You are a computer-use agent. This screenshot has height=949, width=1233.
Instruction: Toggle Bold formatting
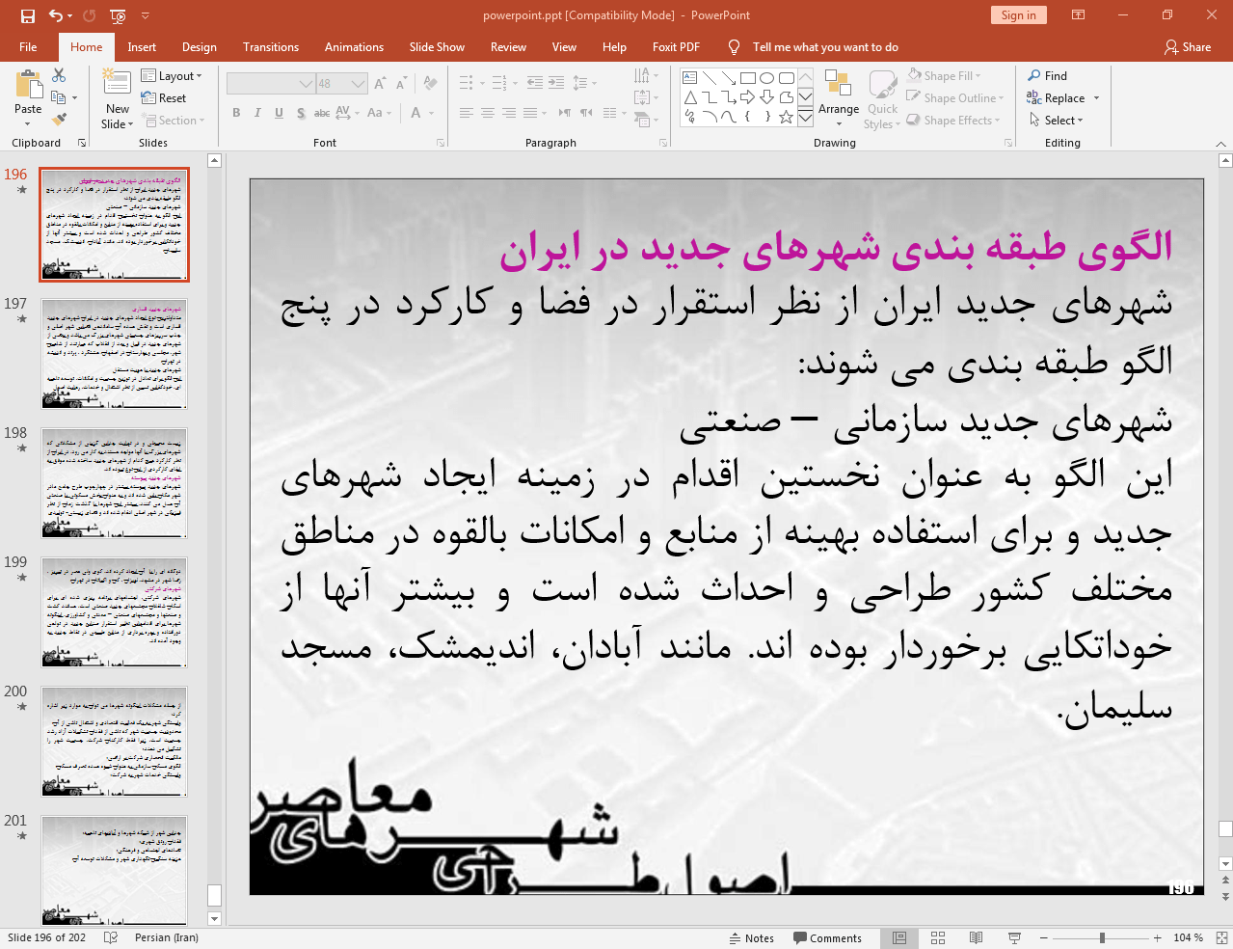pos(236,113)
